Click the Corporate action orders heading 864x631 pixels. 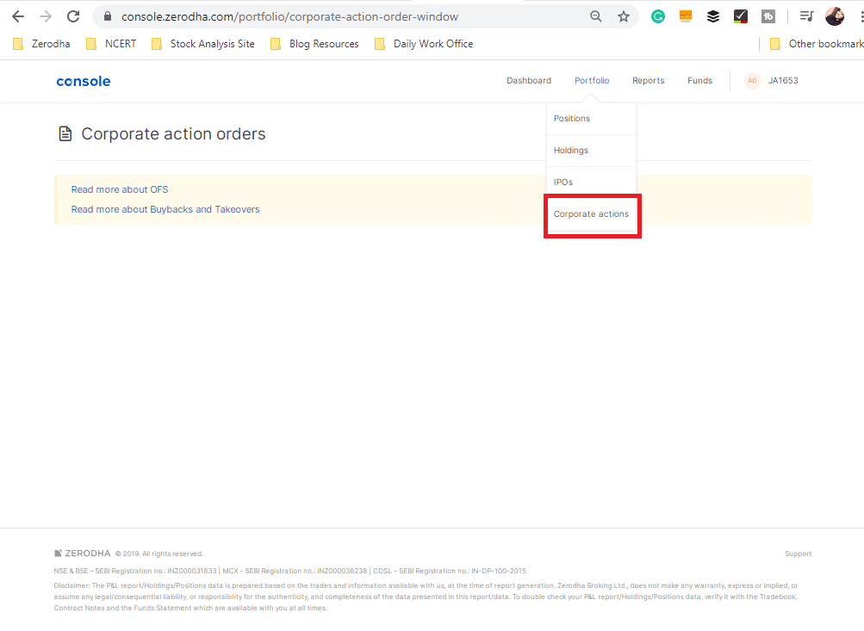tap(173, 133)
